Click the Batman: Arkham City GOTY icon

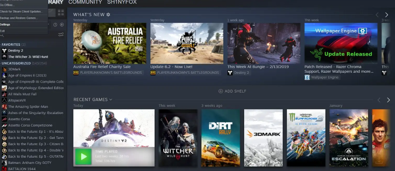(x=4, y=163)
